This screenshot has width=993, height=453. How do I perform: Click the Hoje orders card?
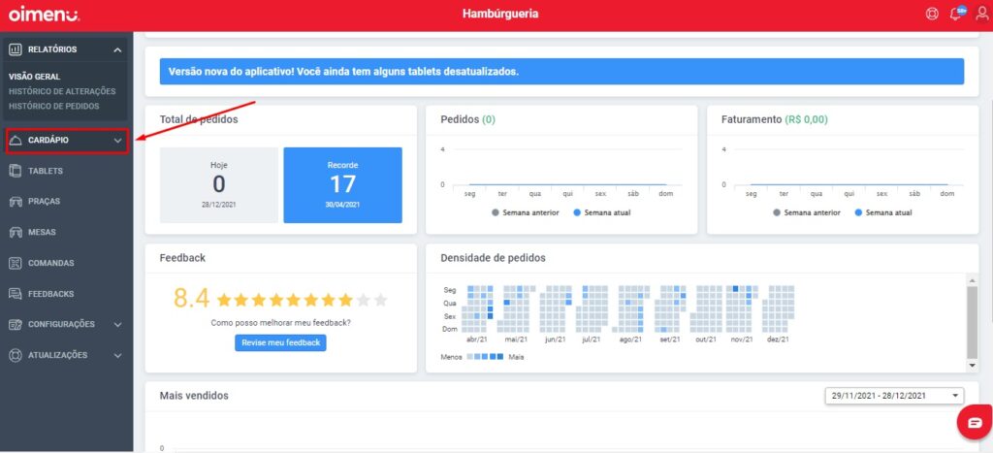point(218,185)
